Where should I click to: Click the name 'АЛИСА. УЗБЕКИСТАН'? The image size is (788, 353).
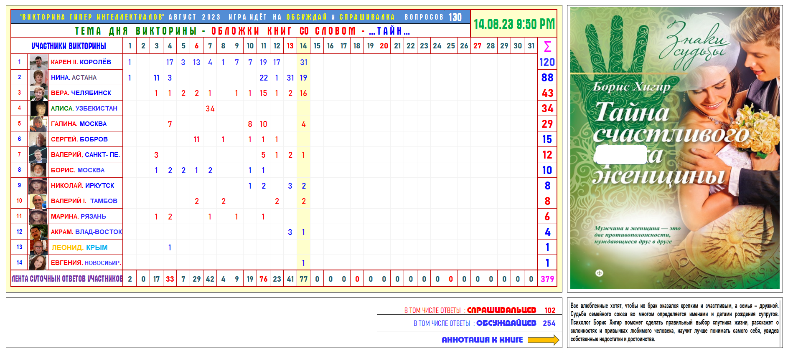pyautogui.click(x=84, y=108)
